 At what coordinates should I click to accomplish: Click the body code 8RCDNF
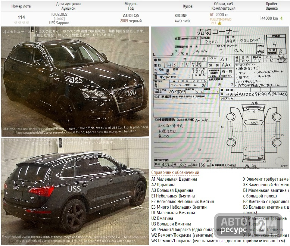point(181,16)
